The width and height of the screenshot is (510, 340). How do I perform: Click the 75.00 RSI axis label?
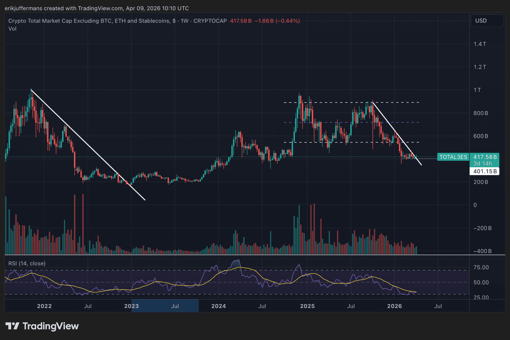(x=481, y=267)
